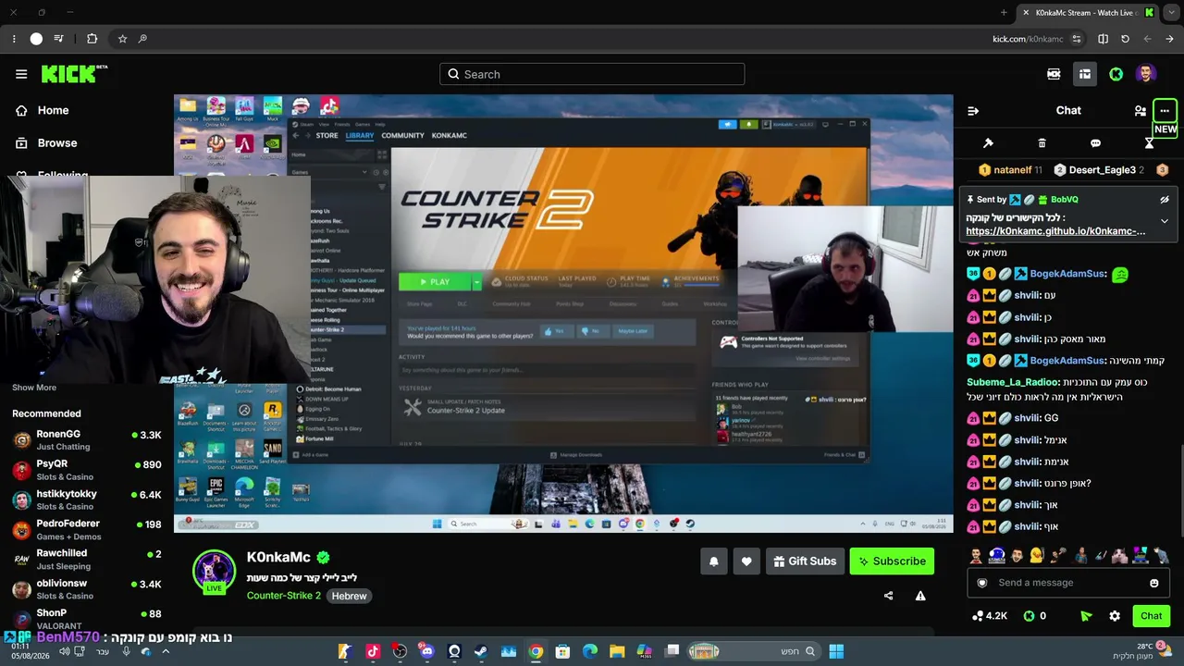Focus the Kick search box

(592, 74)
